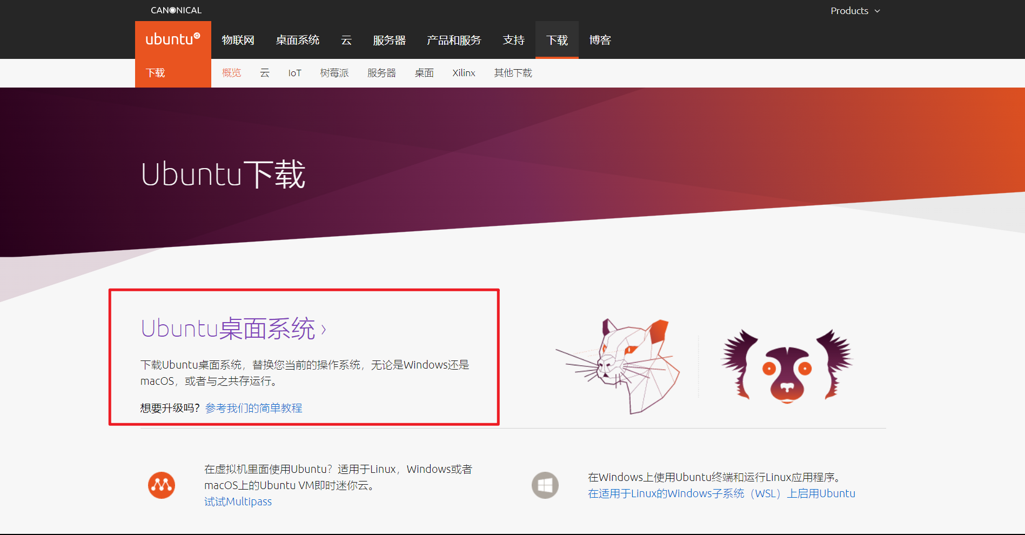Open the 产品和服务 dropdown in main navigation
Viewport: 1025px width, 535px height.
coord(454,39)
